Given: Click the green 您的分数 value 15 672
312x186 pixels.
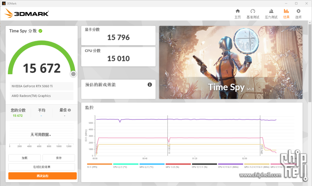Looking at the screenshot, I should pos(18,116).
